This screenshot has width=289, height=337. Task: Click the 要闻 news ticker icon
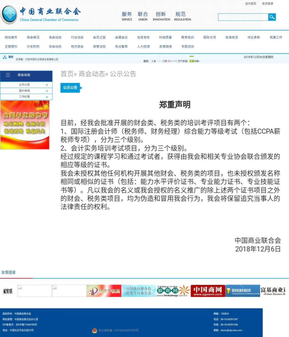pos(5,57)
